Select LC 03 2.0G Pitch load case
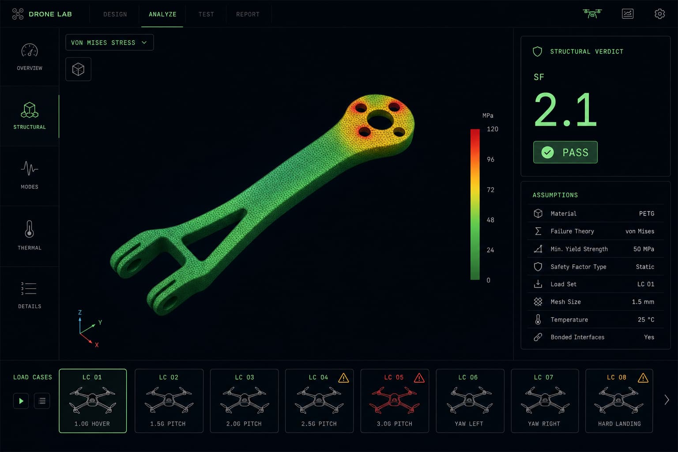Image resolution: width=678 pixels, height=452 pixels. (244, 401)
